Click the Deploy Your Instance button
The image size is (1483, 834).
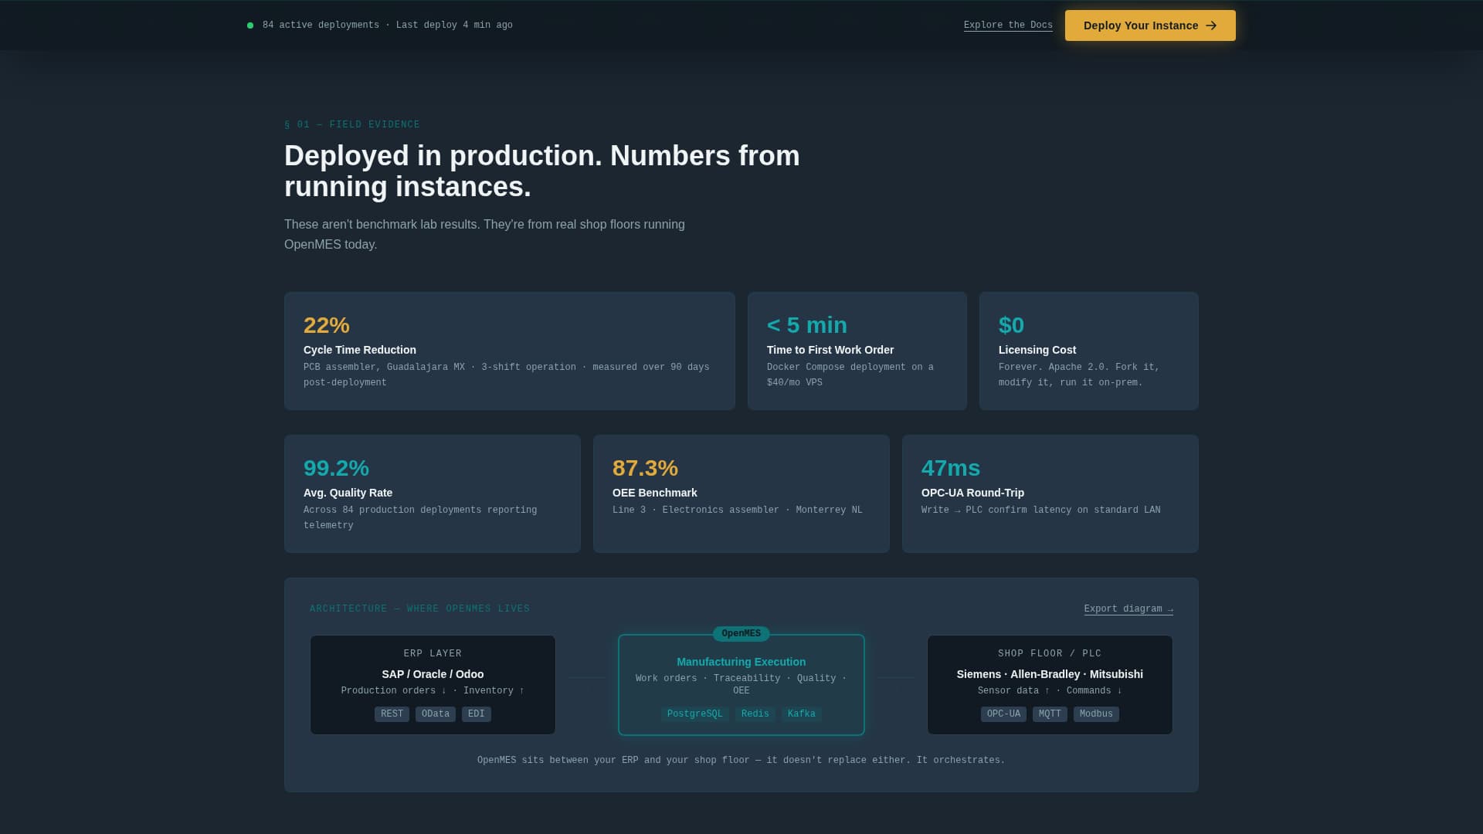click(x=1150, y=25)
